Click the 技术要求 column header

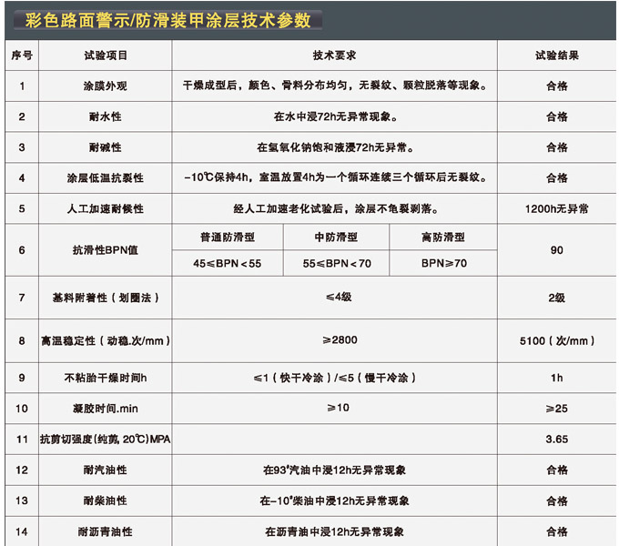point(334,56)
